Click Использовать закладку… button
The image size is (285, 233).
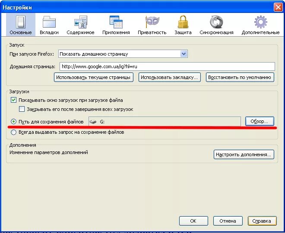(x=169, y=77)
